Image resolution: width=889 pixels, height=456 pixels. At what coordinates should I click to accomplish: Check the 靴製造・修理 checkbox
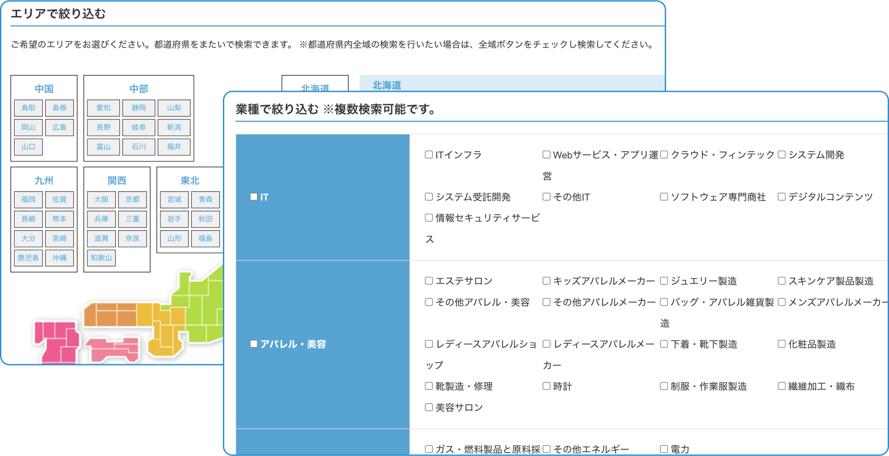click(429, 386)
